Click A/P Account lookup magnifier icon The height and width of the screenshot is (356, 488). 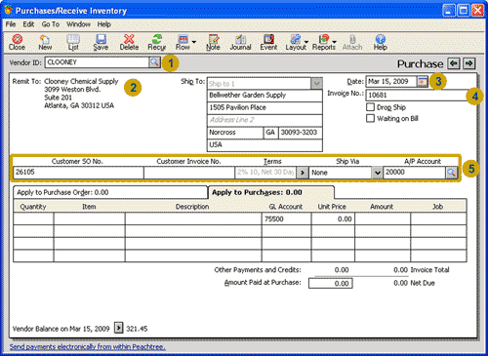(x=451, y=173)
